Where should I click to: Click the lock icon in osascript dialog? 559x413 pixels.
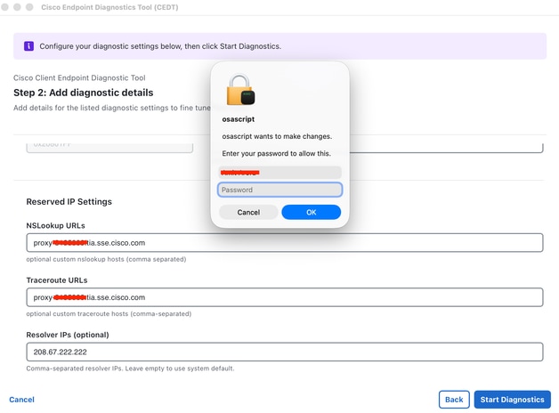(240, 89)
